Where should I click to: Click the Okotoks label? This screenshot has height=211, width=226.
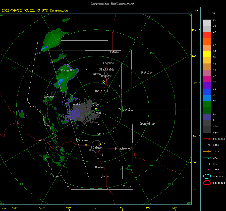[x=100, y=167]
